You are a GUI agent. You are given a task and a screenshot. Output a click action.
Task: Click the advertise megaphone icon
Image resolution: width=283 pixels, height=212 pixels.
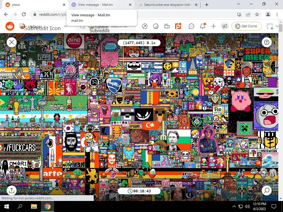click(x=224, y=26)
